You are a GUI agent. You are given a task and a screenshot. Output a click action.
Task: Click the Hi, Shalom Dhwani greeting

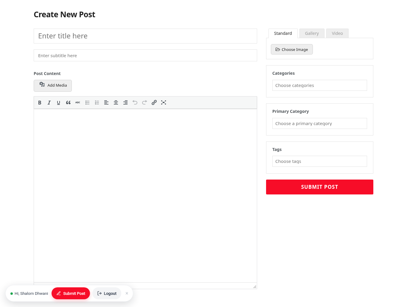pyautogui.click(x=31, y=294)
